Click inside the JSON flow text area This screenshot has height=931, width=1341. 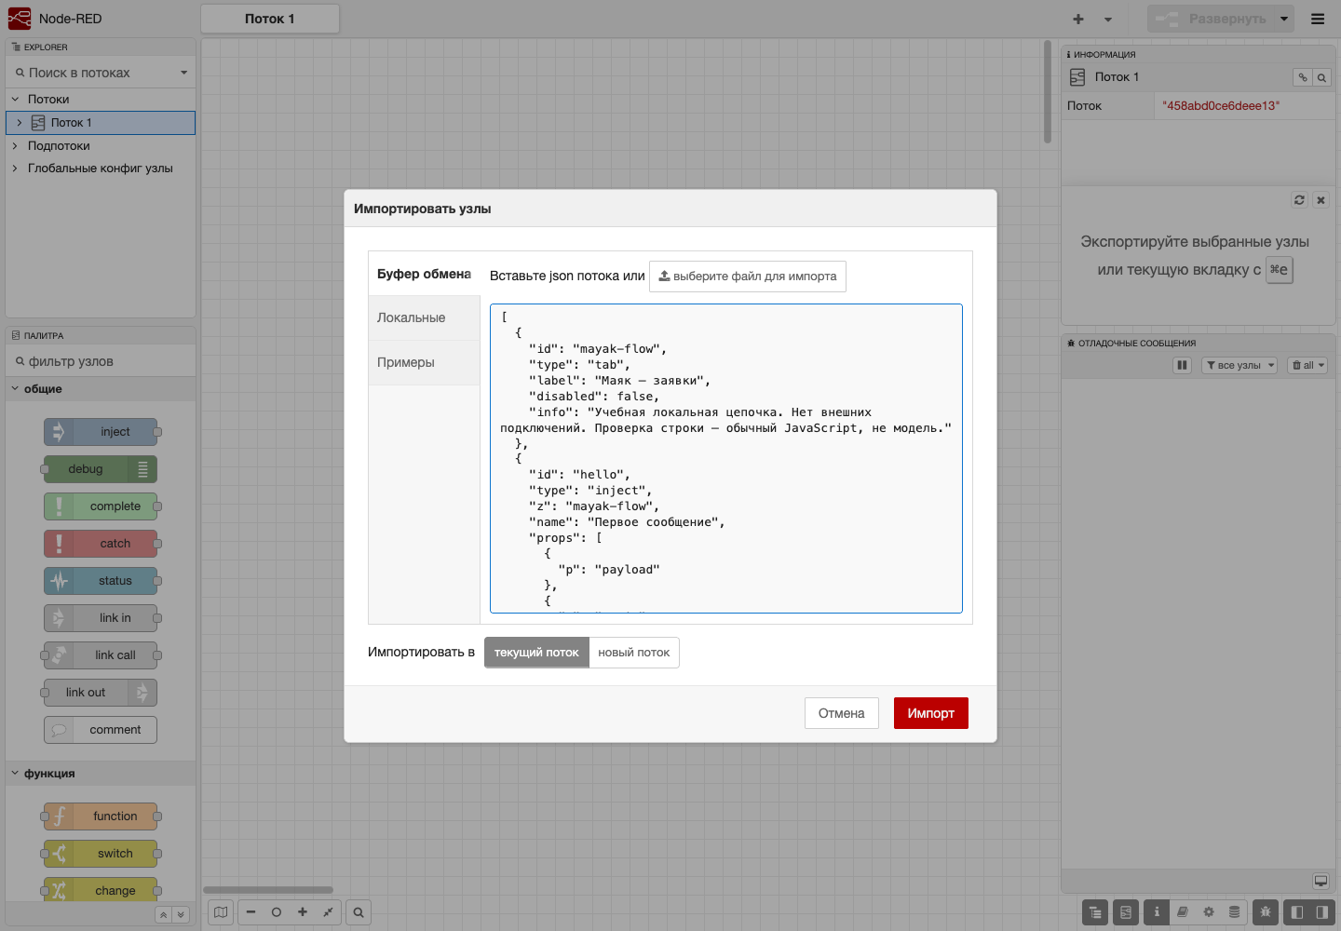pyautogui.click(x=726, y=458)
